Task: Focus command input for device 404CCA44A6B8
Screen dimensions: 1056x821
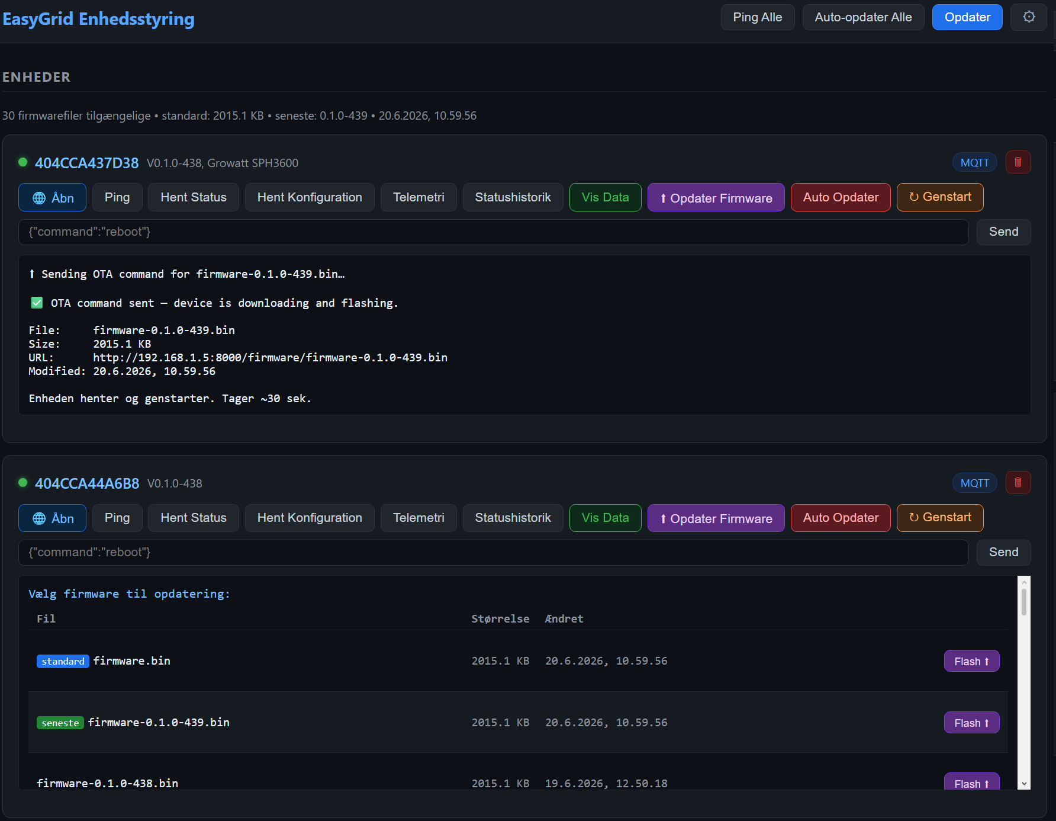Action: [x=493, y=553]
